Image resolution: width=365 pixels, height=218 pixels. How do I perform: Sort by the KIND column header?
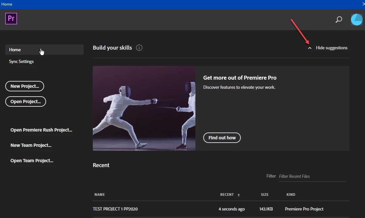291,195
